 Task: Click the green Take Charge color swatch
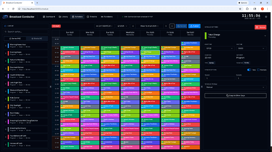tap(206, 36)
